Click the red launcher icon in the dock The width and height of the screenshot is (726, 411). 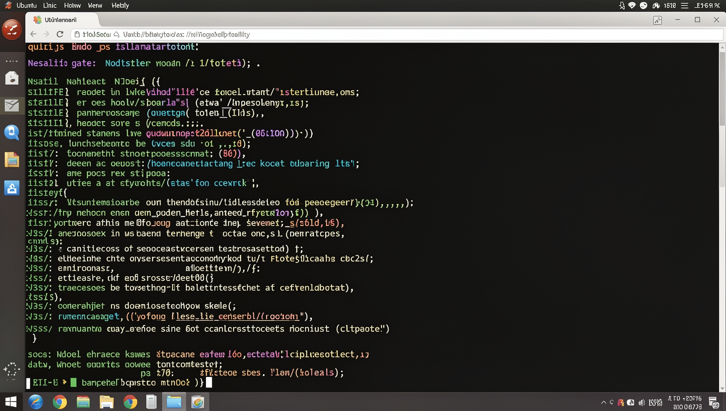tap(12, 30)
